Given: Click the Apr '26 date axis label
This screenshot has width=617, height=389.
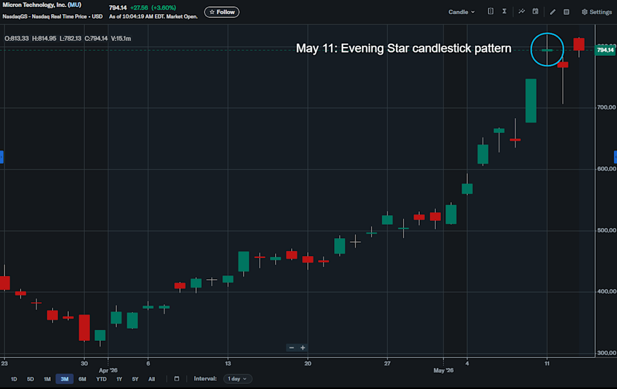Looking at the screenshot, I should pos(108,370).
